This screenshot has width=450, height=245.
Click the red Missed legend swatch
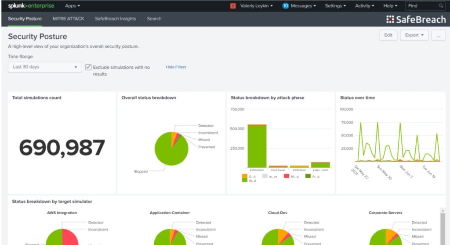click(x=287, y=176)
